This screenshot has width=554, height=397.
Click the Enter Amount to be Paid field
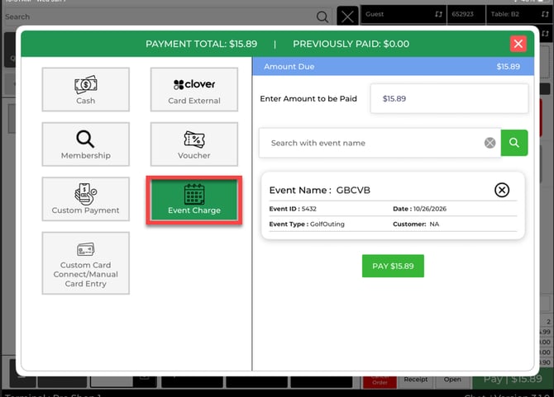click(449, 98)
